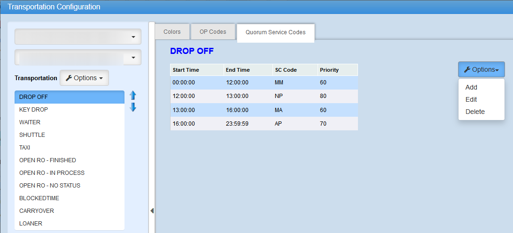This screenshot has width=513, height=233.
Task: Select OPEN RO - IN PROCESS item
Action: (x=52, y=173)
